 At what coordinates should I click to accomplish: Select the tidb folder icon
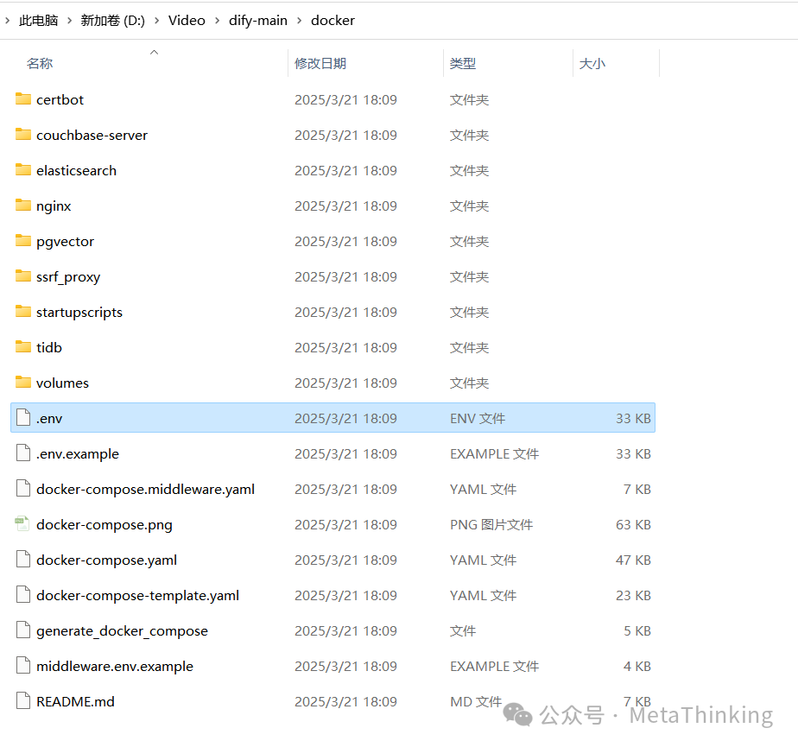(x=23, y=346)
